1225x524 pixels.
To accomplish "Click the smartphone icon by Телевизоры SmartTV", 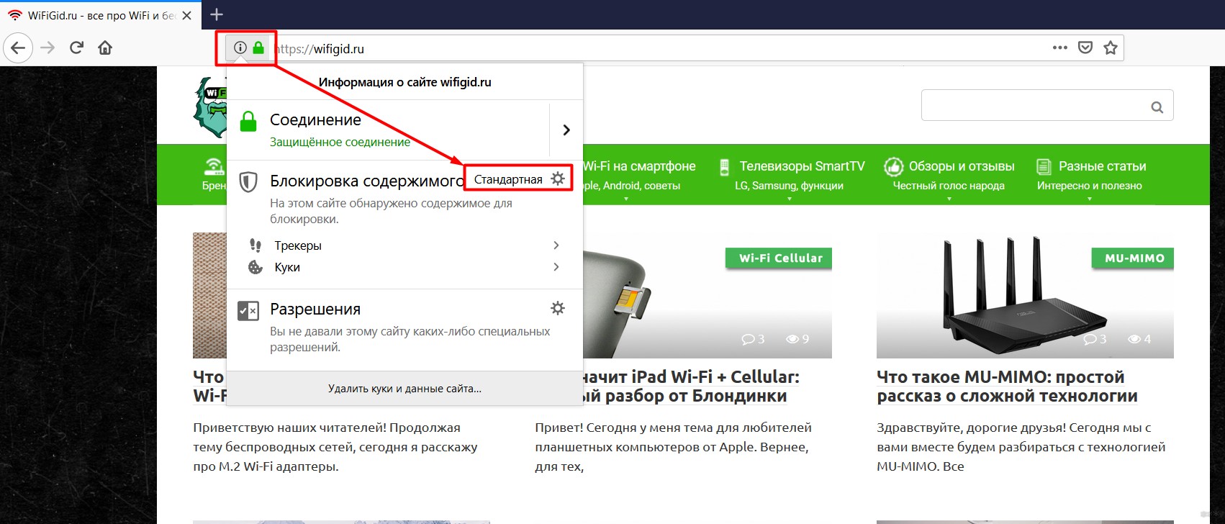I will (725, 167).
